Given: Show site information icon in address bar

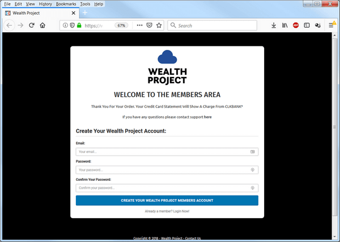Looking at the screenshot, I should click(x=65, y=26).
